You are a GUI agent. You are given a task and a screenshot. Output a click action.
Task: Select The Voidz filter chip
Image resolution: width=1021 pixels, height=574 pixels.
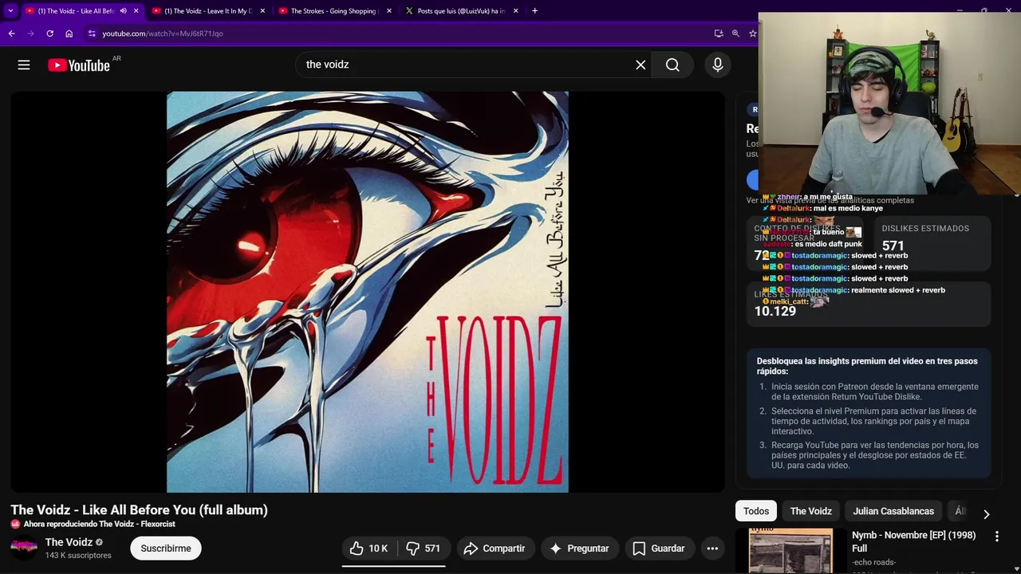[x=810, y=511]
